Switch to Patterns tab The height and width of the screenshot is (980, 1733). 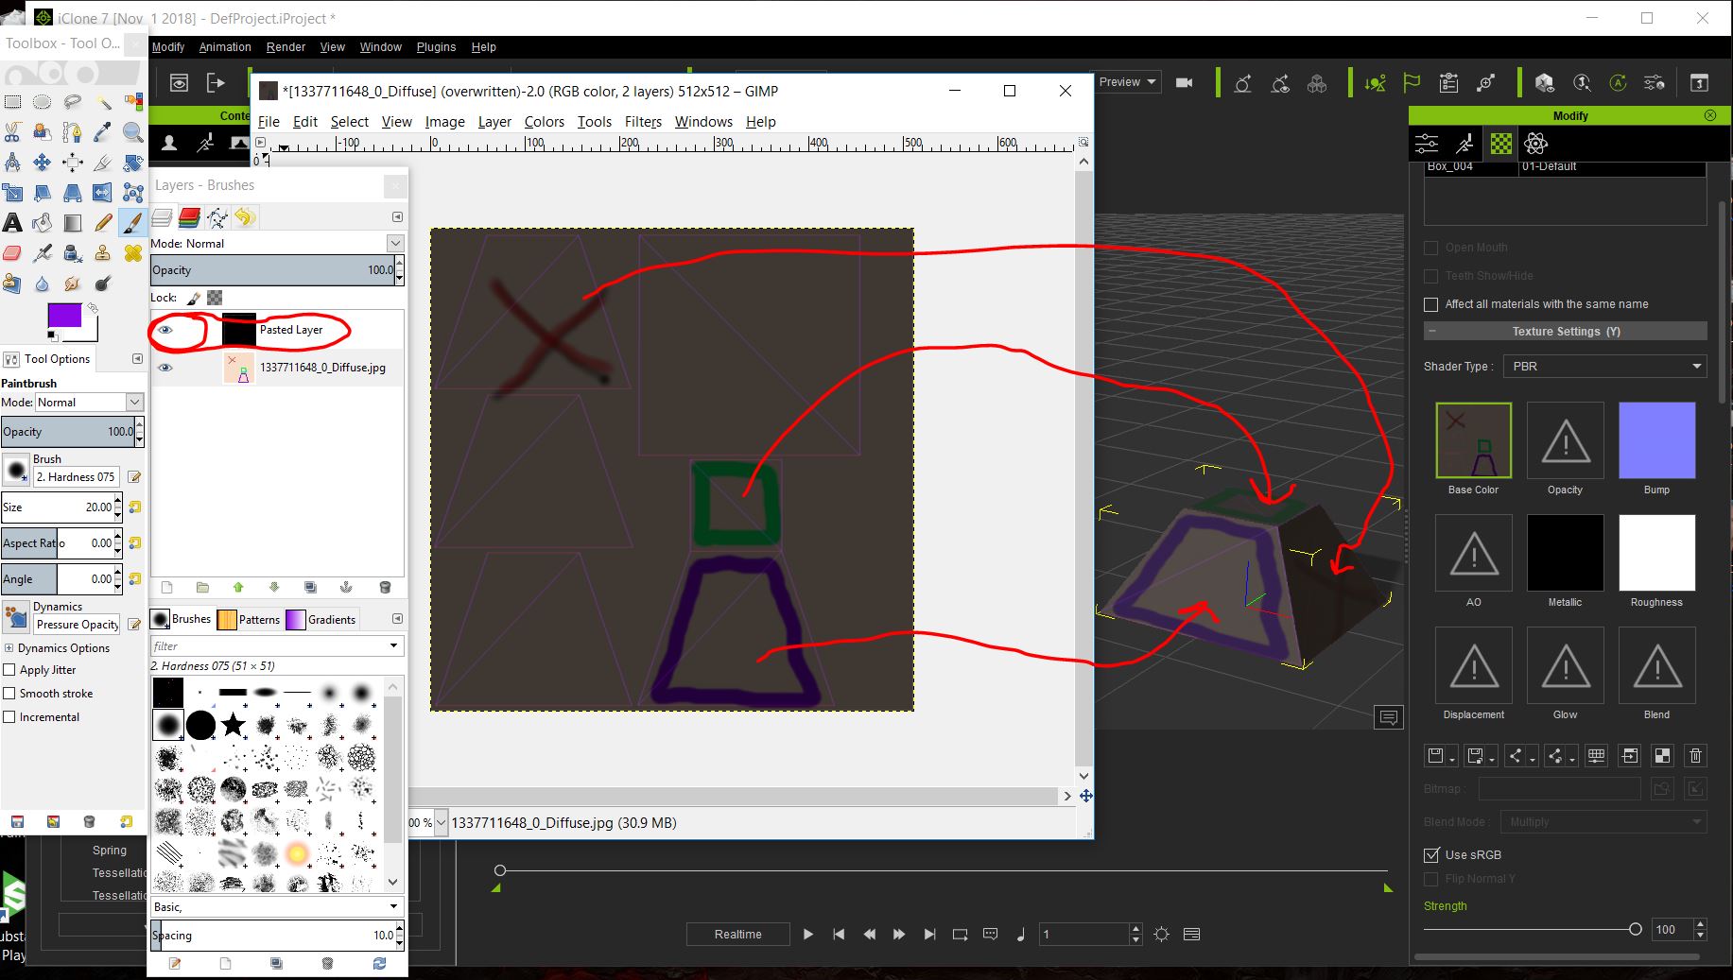click(249, 620)
